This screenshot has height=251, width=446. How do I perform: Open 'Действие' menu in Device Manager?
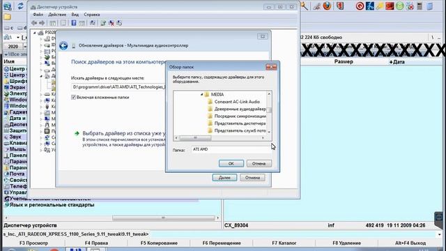tap(57, 15)
